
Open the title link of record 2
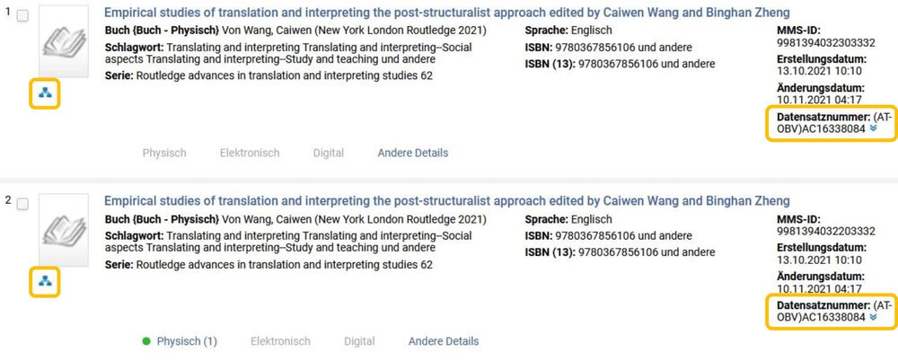(x=447, y=201)
